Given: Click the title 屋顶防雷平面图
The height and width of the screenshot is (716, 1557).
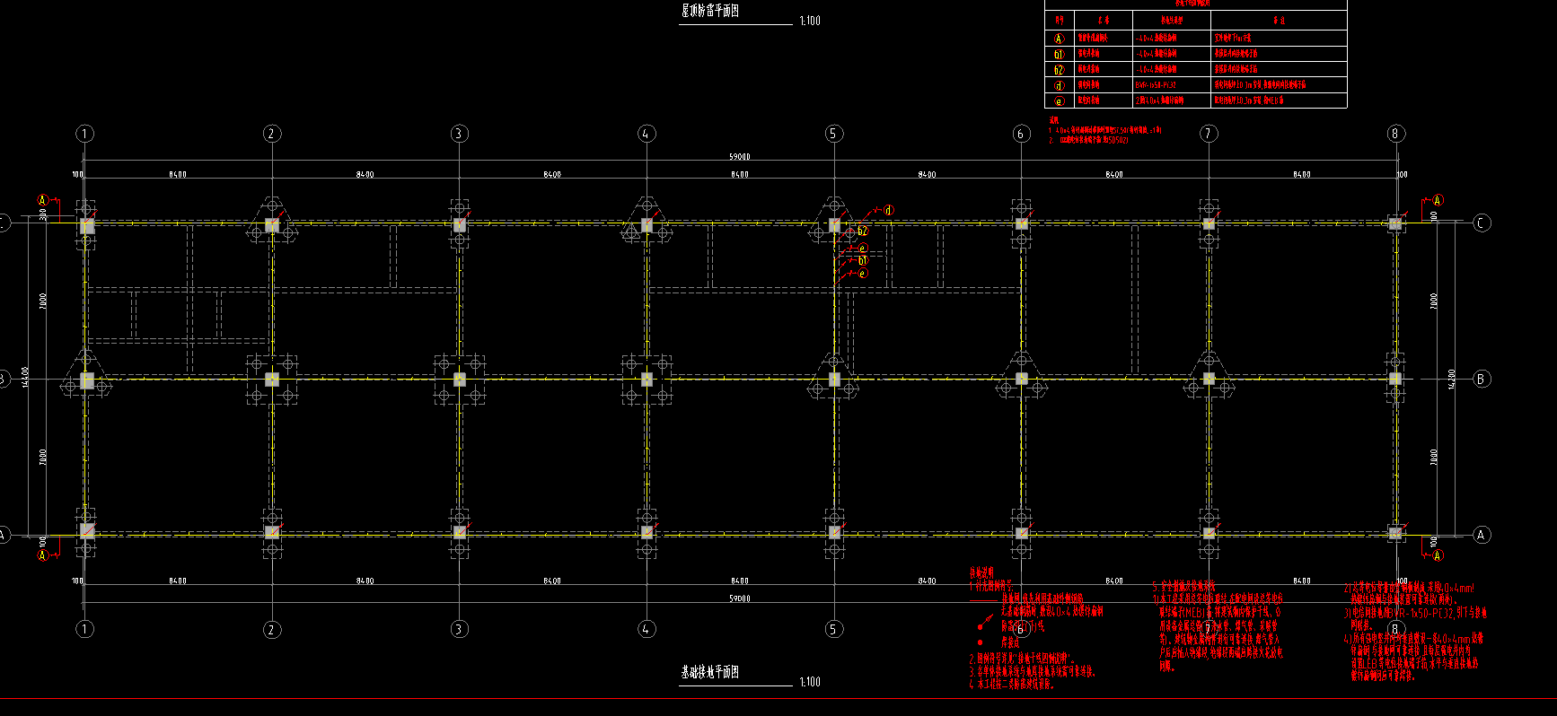Looking at the screenshot, I should click(x=709, y=11).
